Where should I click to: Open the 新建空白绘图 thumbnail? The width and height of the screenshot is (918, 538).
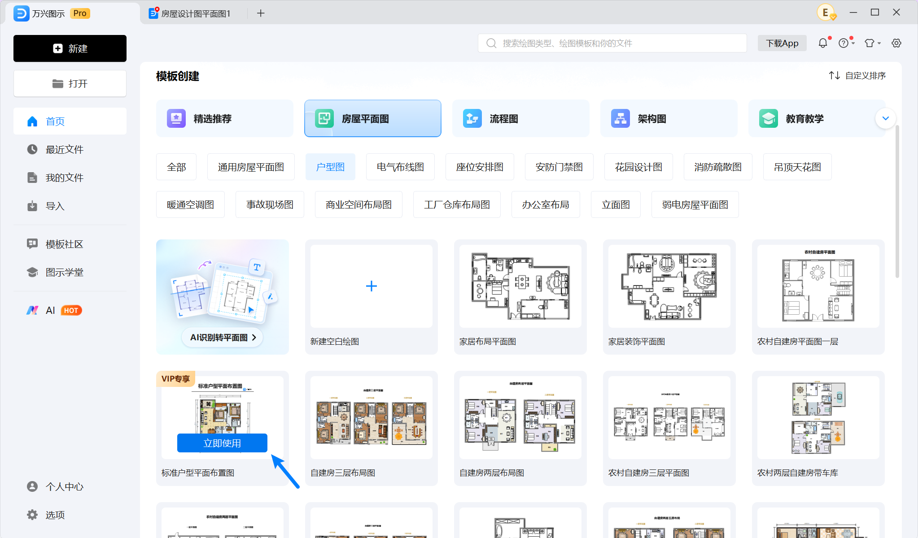coord(372,286)
